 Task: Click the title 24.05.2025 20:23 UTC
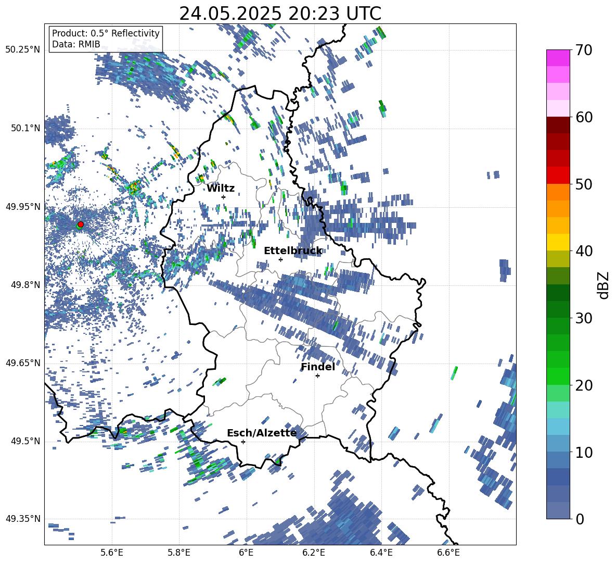tap(280, 14)
